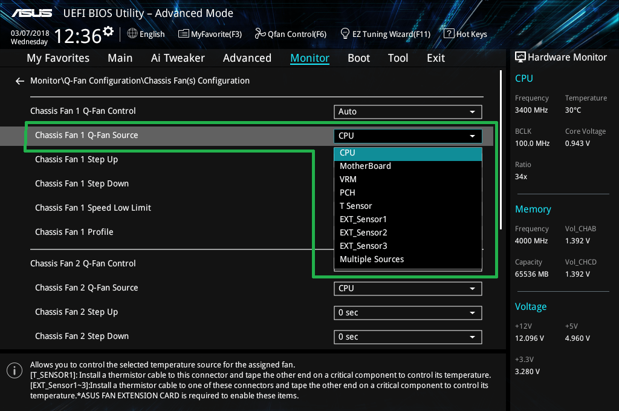Open Chassis Fan 2 Step Up dropdown
Viewport: 619px width, 411px height.
408,312
